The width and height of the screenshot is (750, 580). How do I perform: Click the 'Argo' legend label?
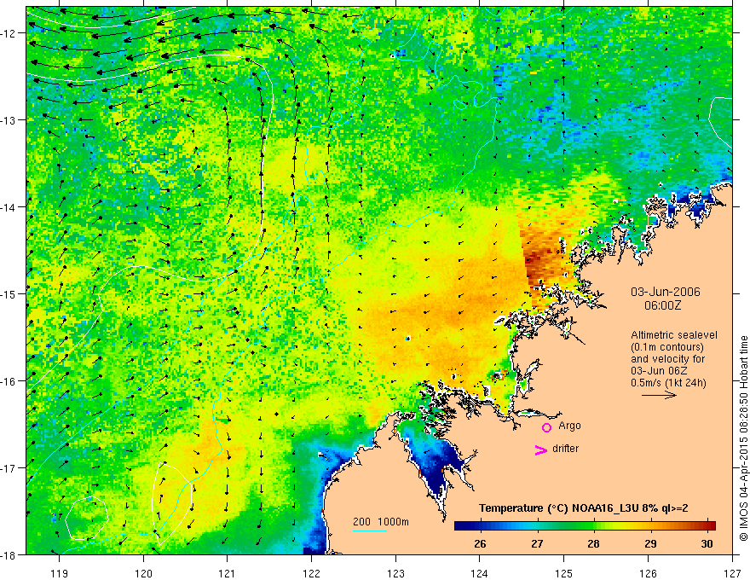pyautogui.click(x=569, y=426)
